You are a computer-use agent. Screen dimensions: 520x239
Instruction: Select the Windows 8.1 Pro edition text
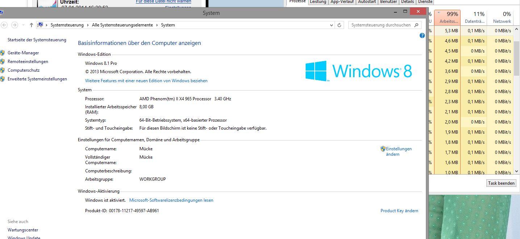[x=101, y=63]
